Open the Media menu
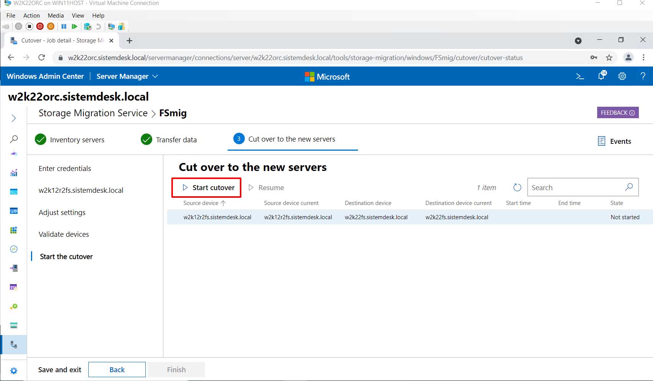Screen dimensions: 653x381 56,15
